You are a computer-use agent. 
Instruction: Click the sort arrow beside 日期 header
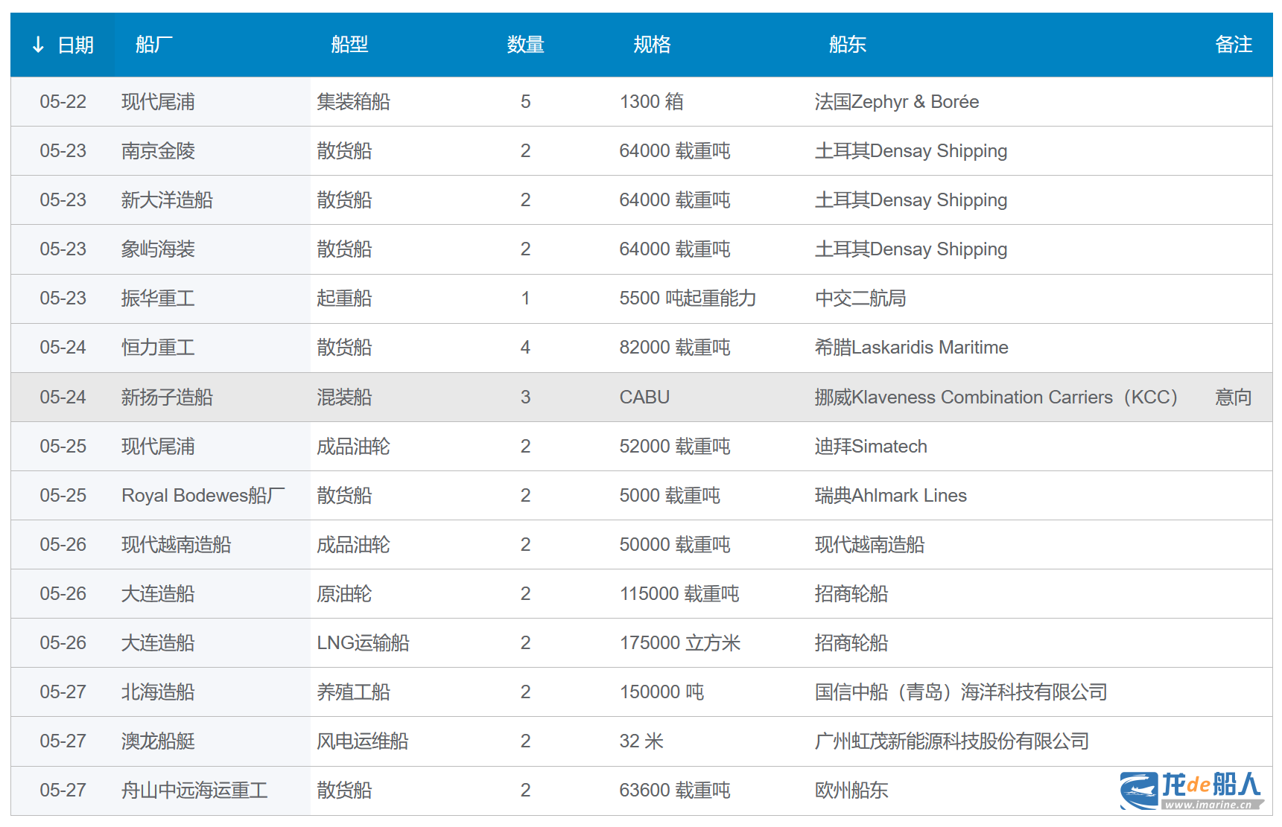(38, 45)
